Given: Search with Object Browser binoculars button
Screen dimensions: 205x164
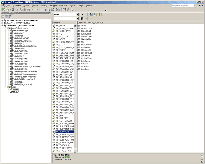Looking at the screenshot, I should click(x=82, y=18).
